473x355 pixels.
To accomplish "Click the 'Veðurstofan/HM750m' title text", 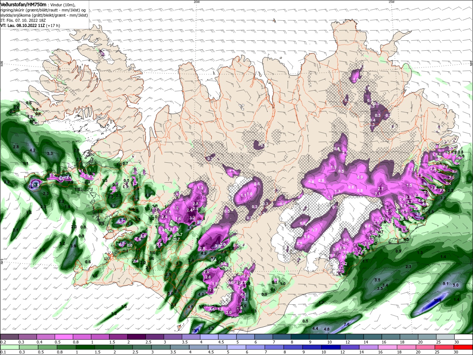I will click(23, 4).
